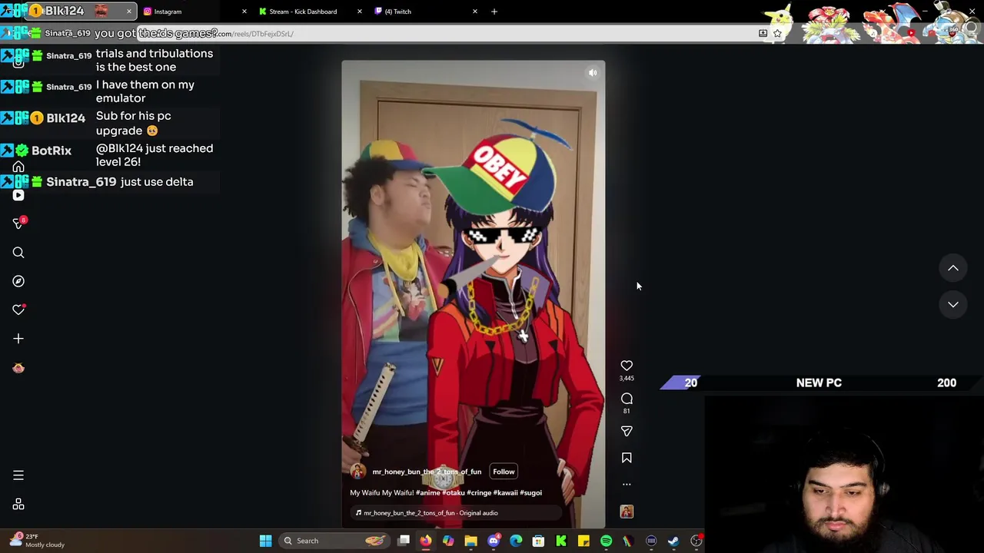Image resolution: width=984 pixels, height=553 pixels.
Task: Open the Windows Start menu
Action: [x=265, y=541]
